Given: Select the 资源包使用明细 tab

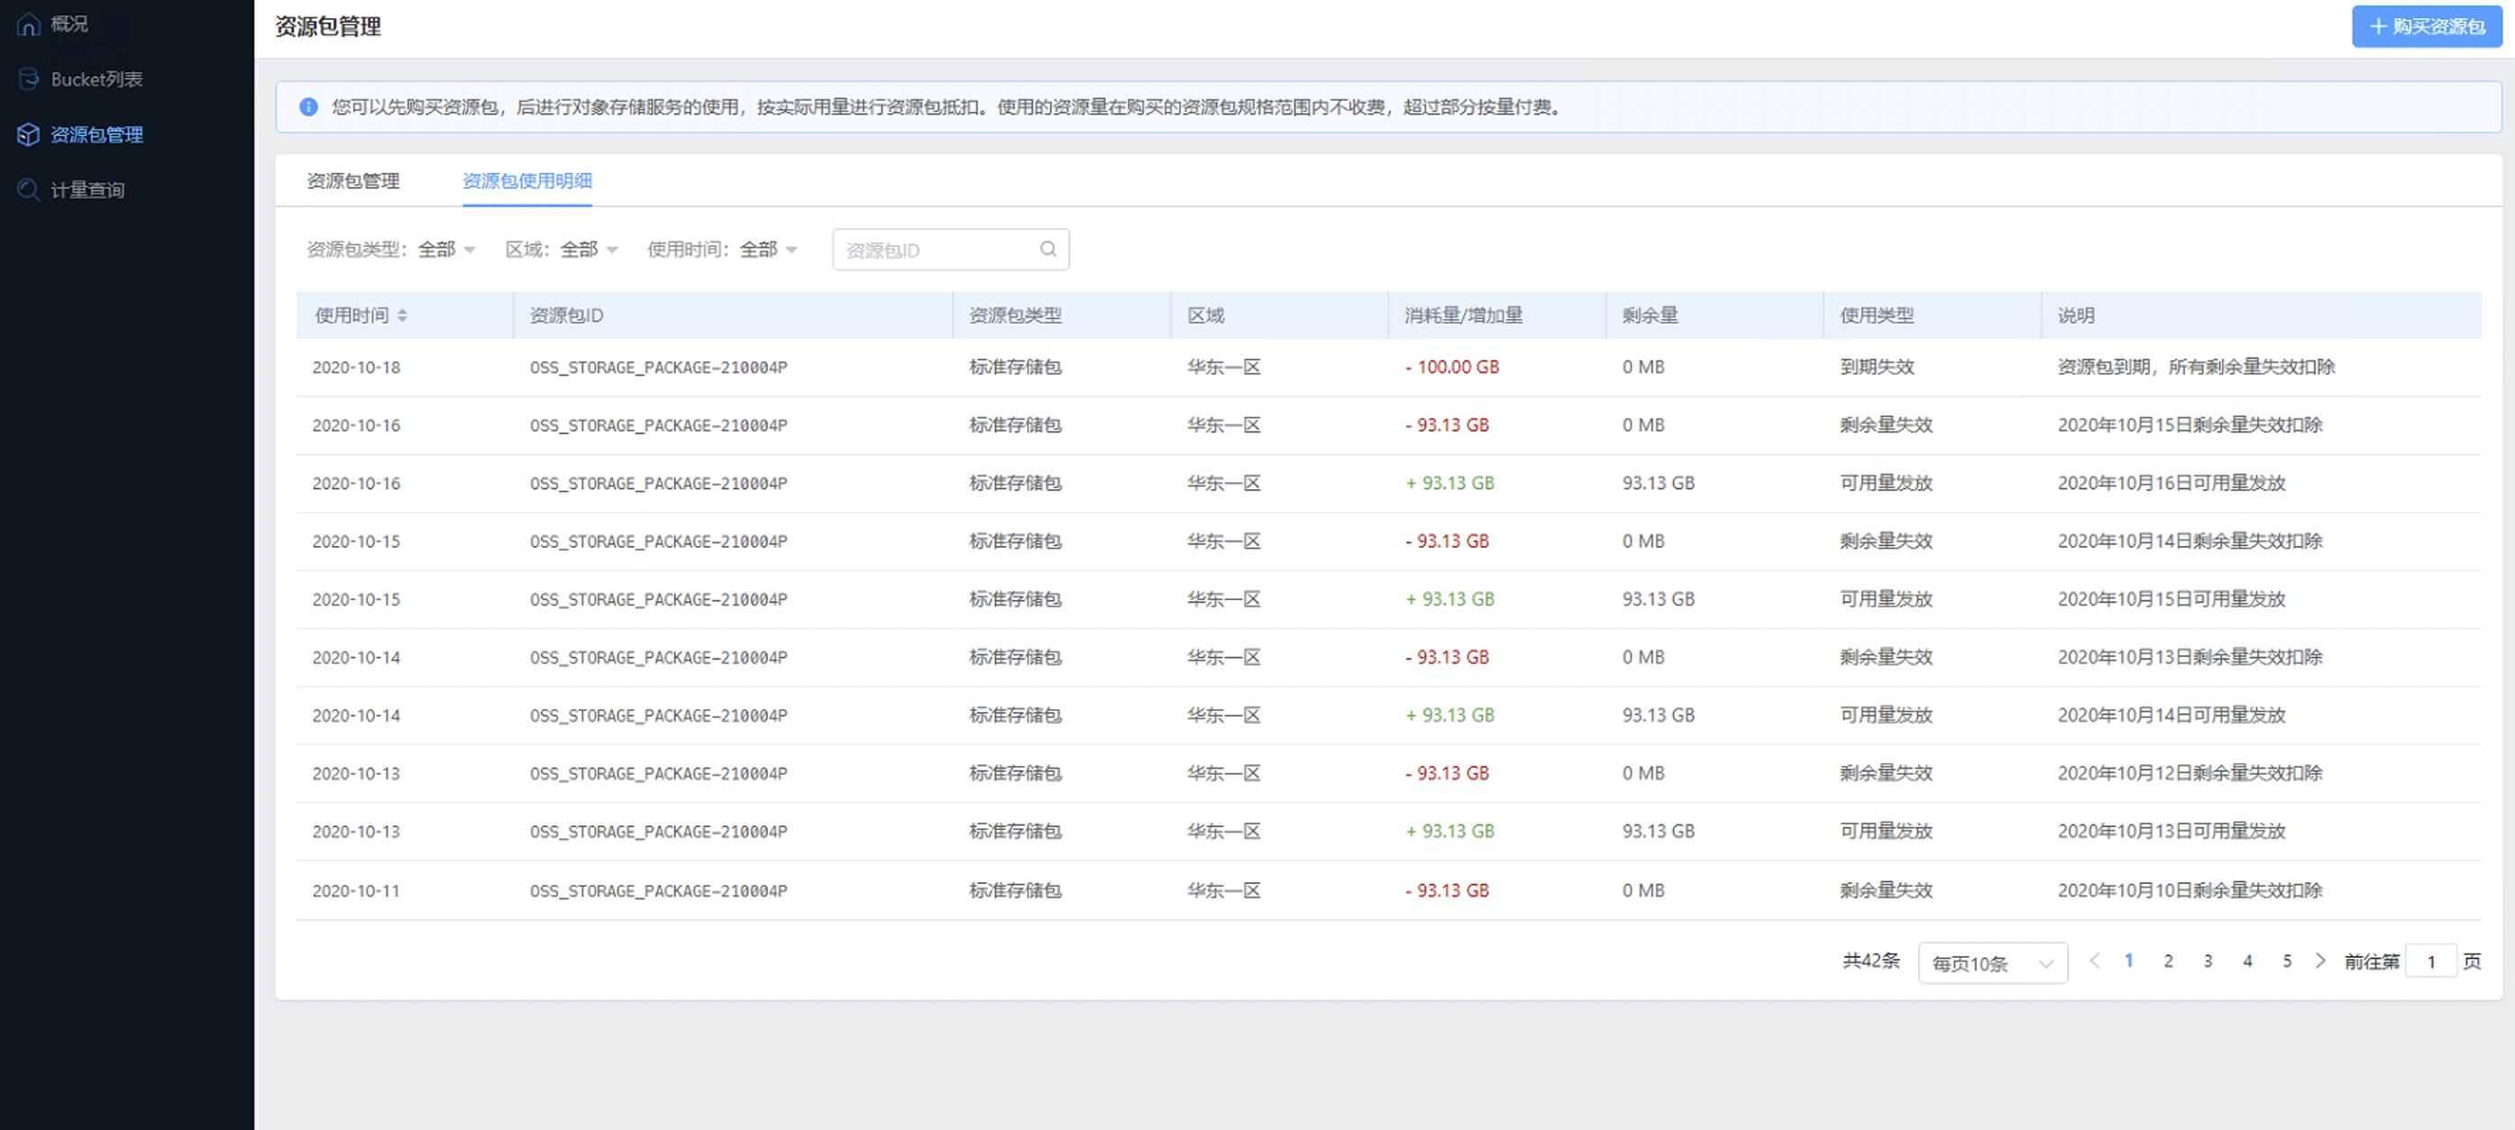Looking at the screenshot, I should (x=527, y=180).
